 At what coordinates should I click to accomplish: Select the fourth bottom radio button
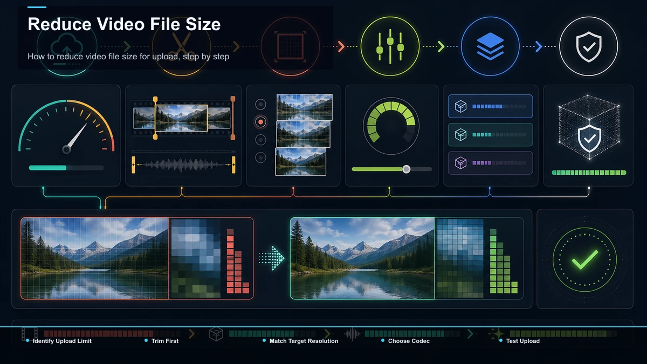pyautogui.click(x=260, y=157)
